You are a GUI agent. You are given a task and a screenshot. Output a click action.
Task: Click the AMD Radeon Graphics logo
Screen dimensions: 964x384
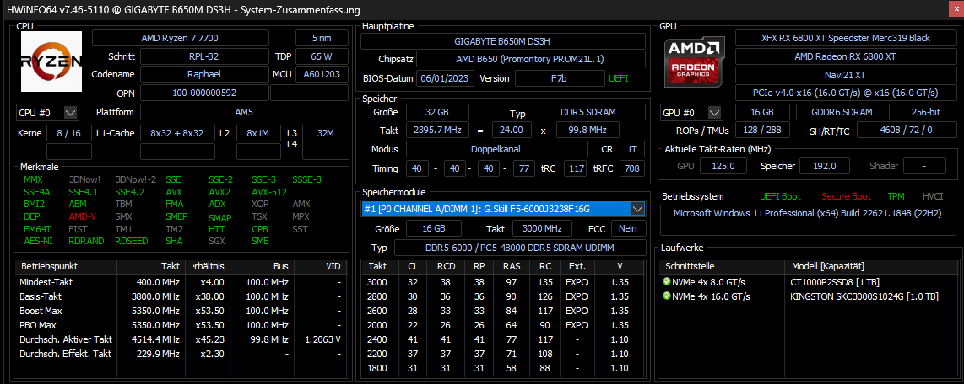pos(694,61)
